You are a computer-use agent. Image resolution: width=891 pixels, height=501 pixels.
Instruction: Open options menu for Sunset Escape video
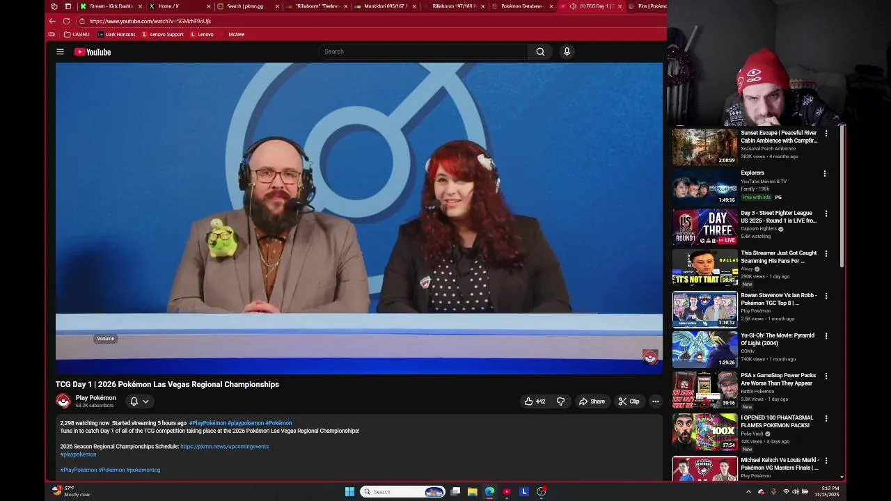tap(826, 133)
